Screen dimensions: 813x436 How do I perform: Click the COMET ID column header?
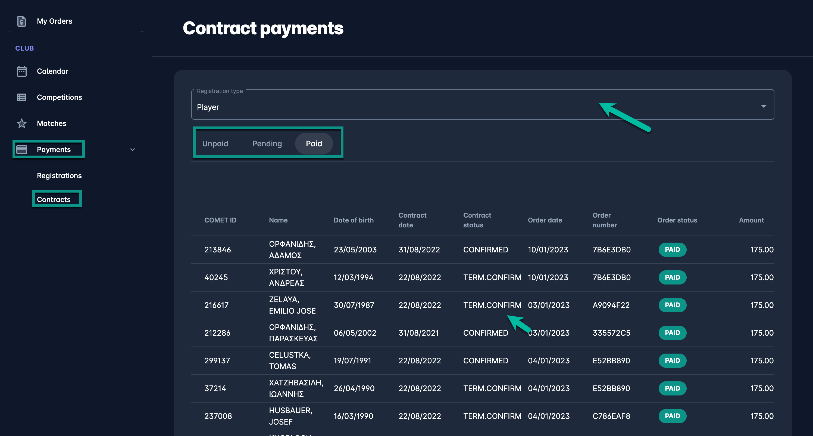pyautogui.click(x=220, y=220)
